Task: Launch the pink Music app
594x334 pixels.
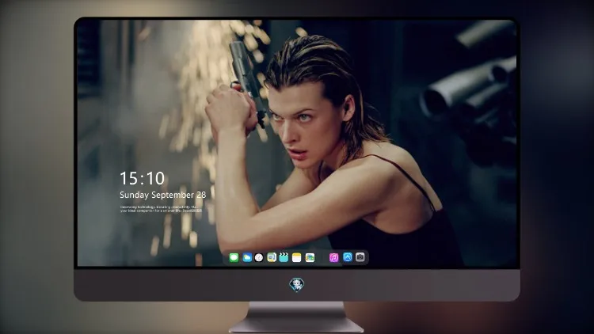Action: tap(333, 257)
